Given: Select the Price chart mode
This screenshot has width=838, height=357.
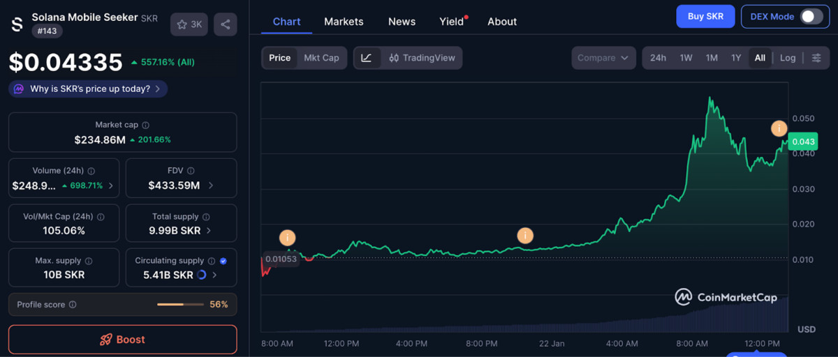Looking at the screenshot, I should [x=279, y=58].
